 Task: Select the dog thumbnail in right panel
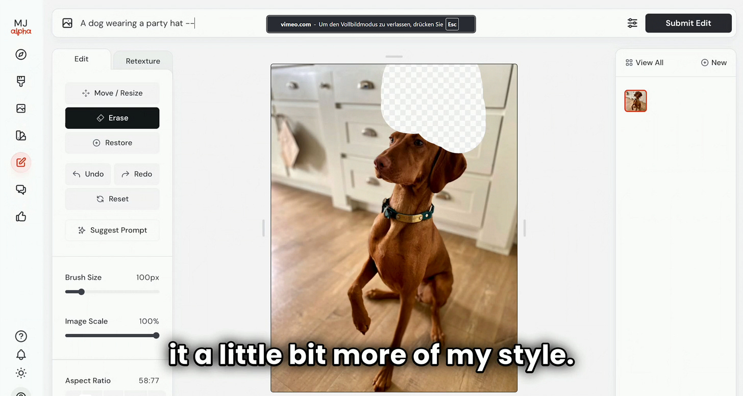pos(636,101)
